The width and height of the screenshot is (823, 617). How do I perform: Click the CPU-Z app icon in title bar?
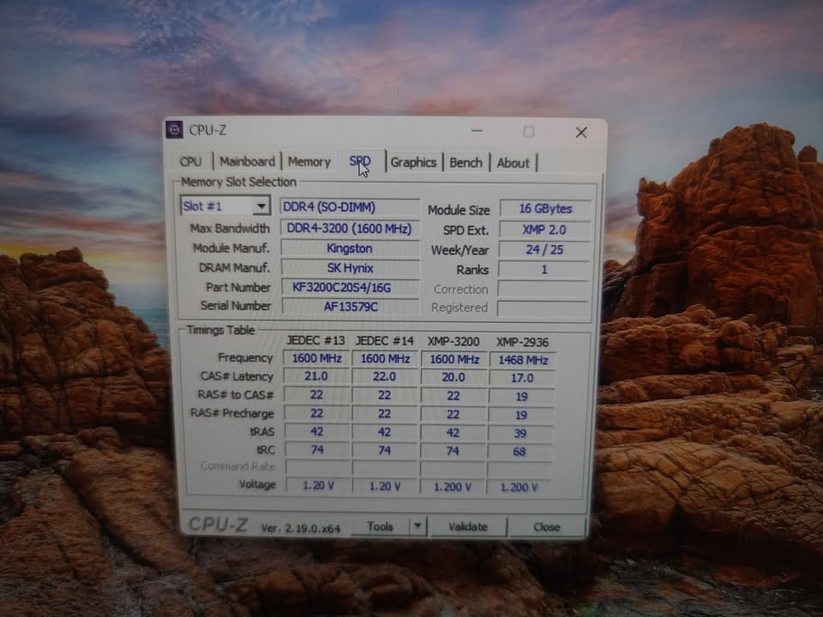pyautogui.click(x=174, y=129)
